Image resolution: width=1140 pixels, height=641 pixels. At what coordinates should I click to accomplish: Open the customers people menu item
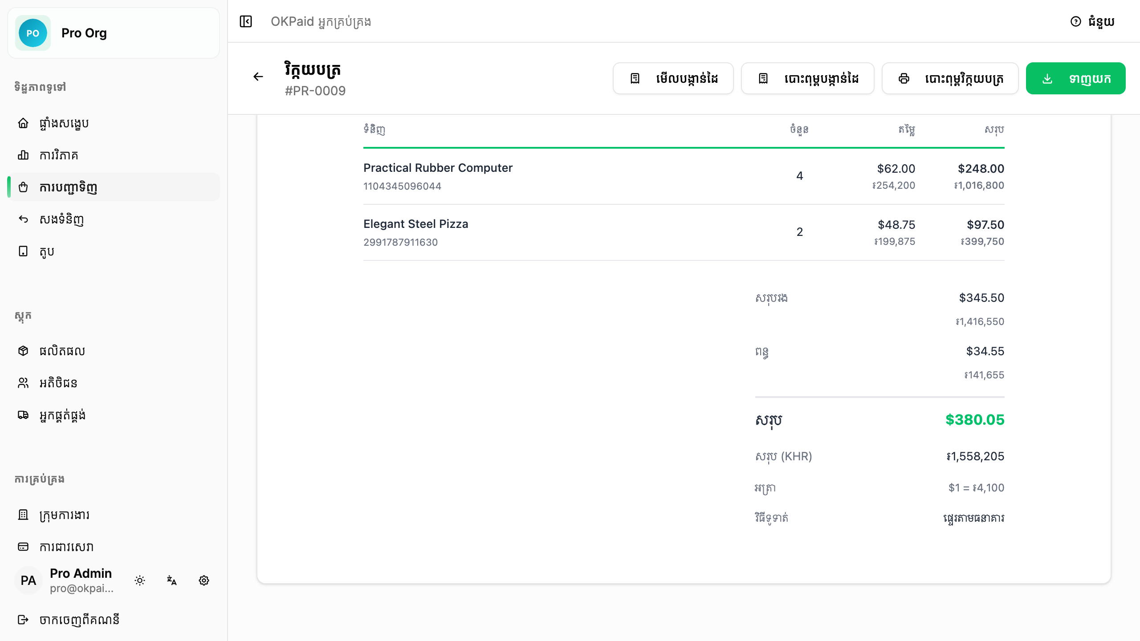(x=114, y=383)
